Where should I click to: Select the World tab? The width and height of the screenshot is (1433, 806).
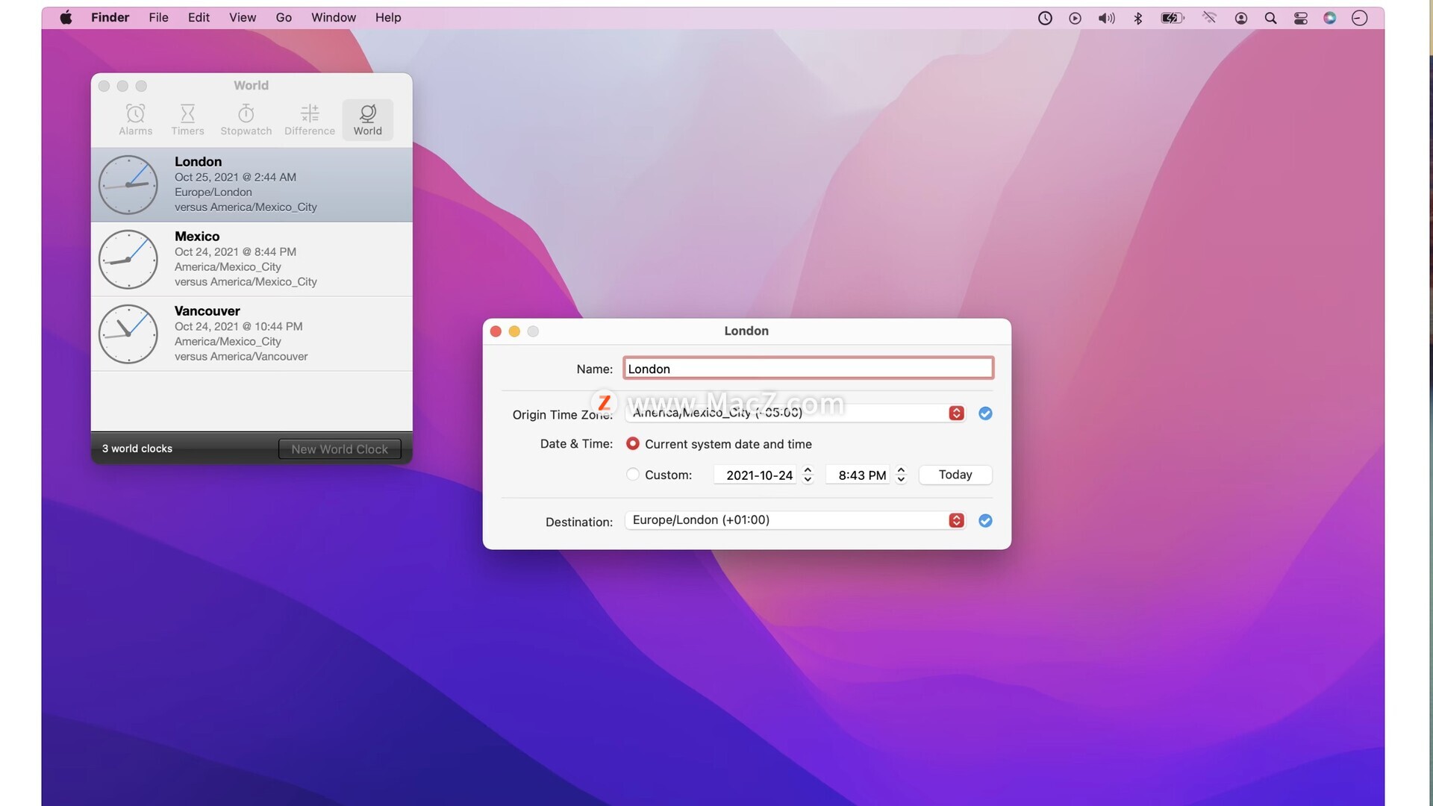[367, 119]
